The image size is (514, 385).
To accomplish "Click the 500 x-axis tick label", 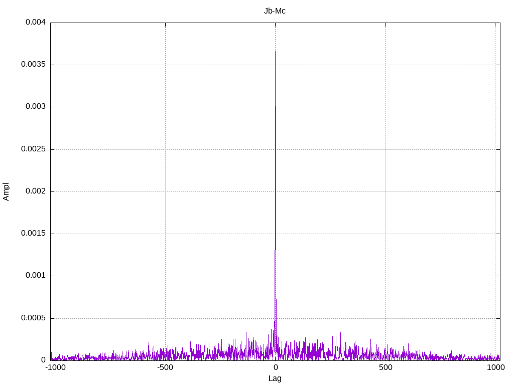I will 385,367.
